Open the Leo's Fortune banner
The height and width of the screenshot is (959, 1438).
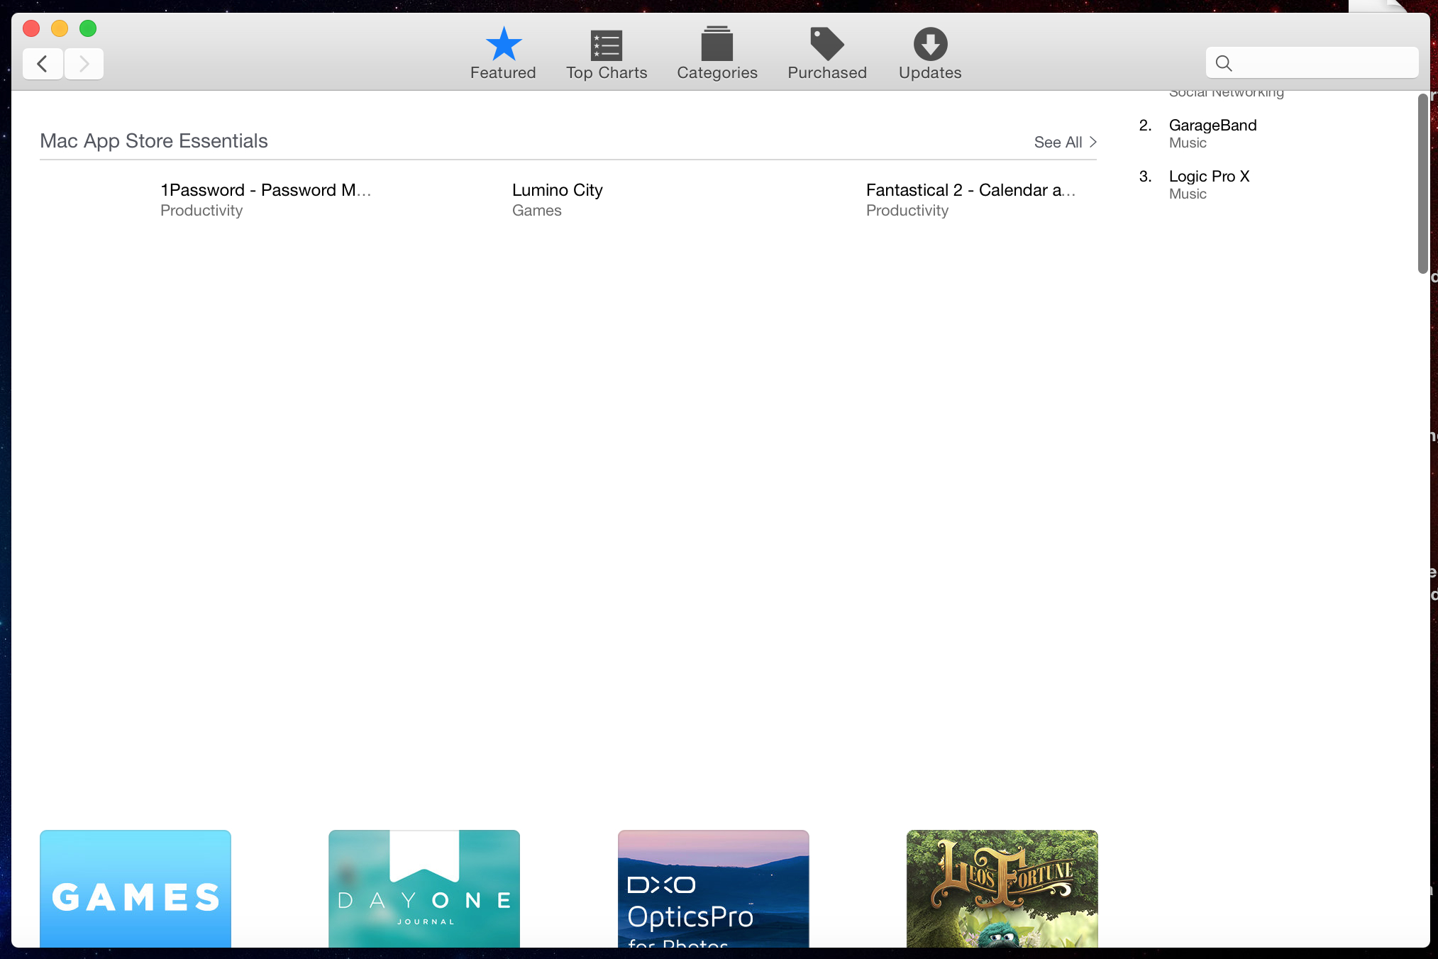(1002, 889)
